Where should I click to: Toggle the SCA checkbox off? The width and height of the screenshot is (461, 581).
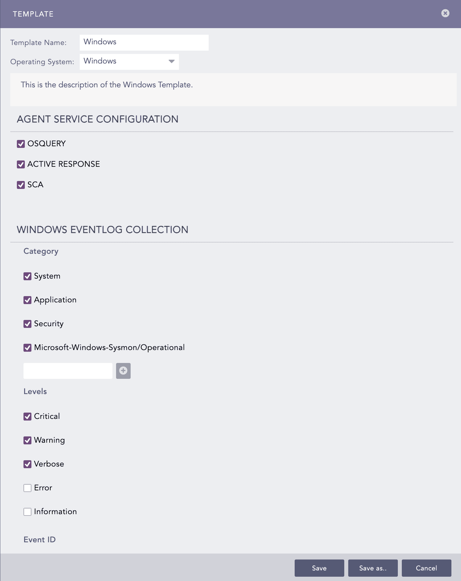(21, 185)
